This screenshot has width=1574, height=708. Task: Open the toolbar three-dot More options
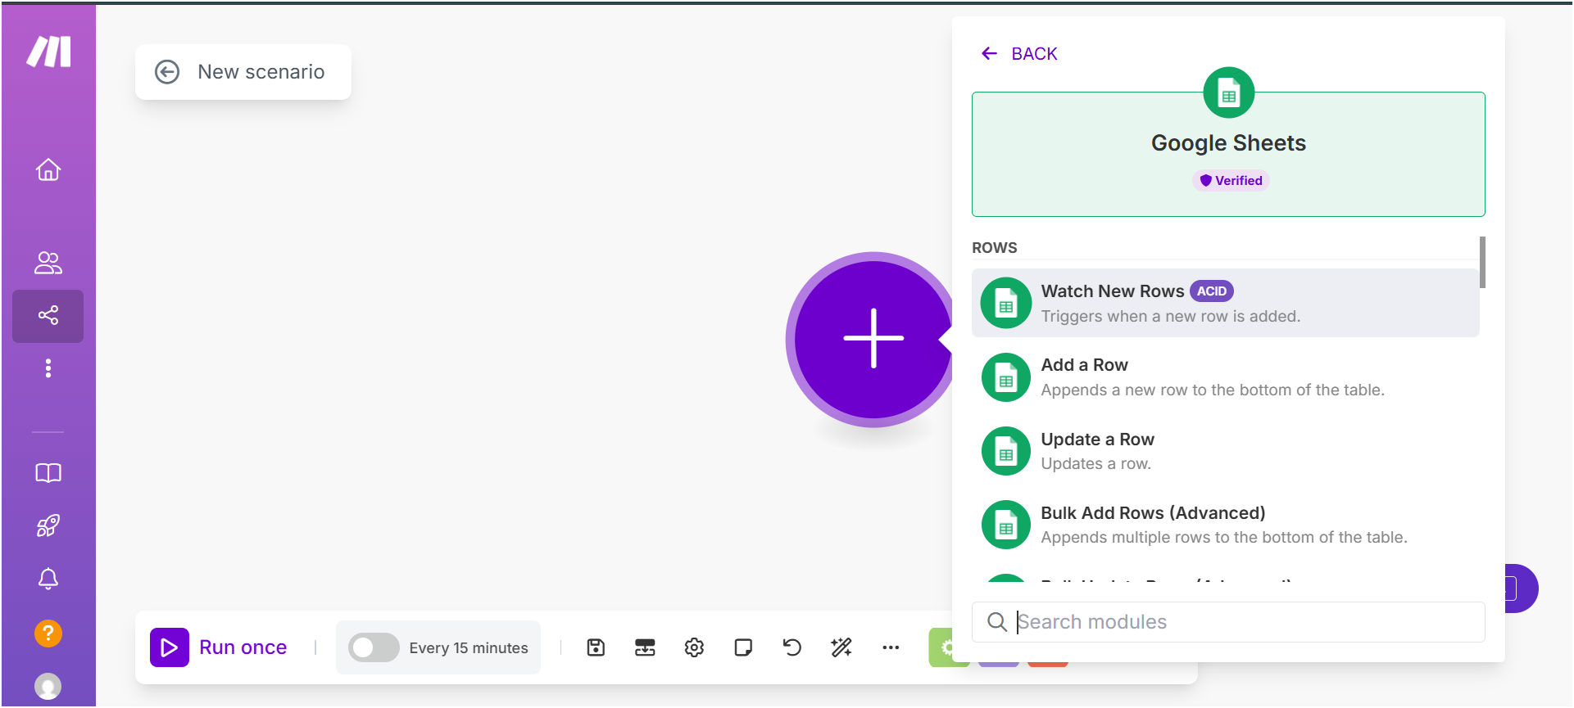pos(891,647)
